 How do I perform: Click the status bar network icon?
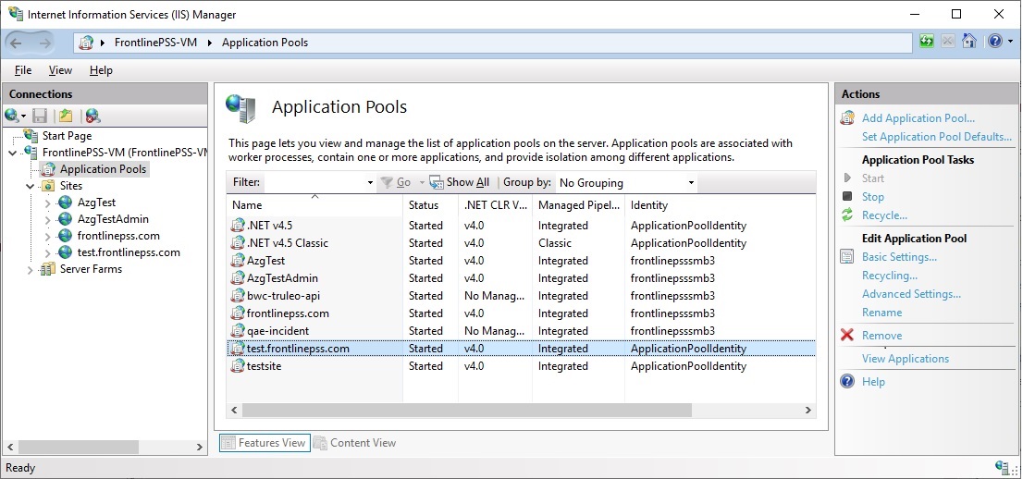click(x=1002, y=467)
